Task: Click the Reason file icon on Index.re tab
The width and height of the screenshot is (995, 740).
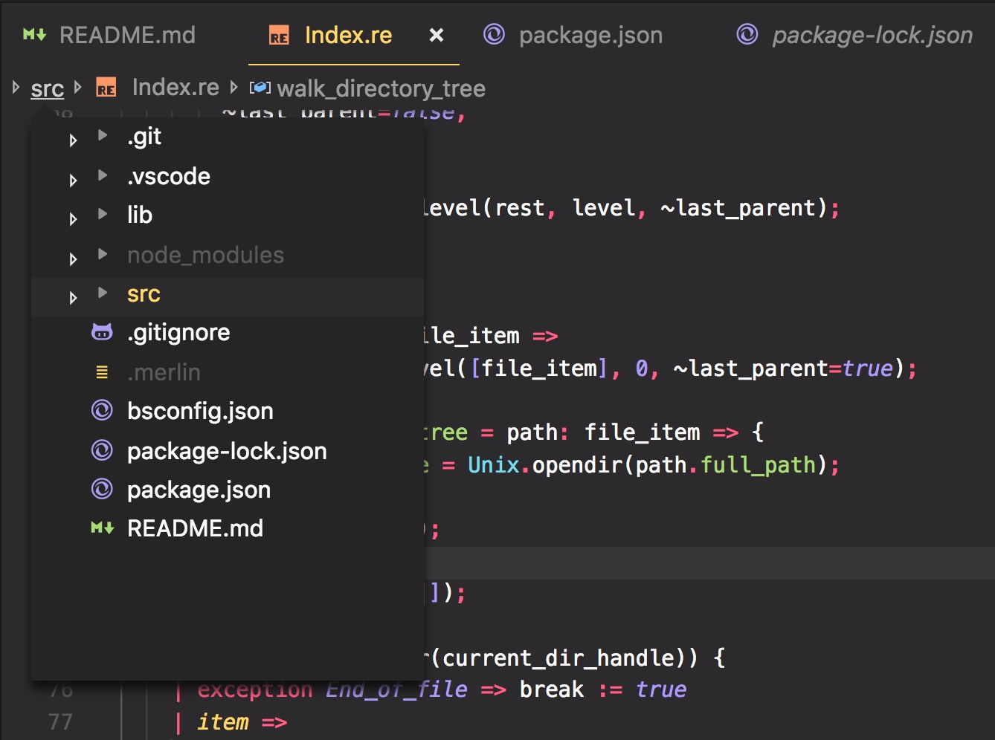Action: (x=279, y=36)
